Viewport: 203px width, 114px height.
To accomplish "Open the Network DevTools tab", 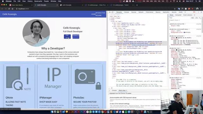I will (x=141, y=12).
